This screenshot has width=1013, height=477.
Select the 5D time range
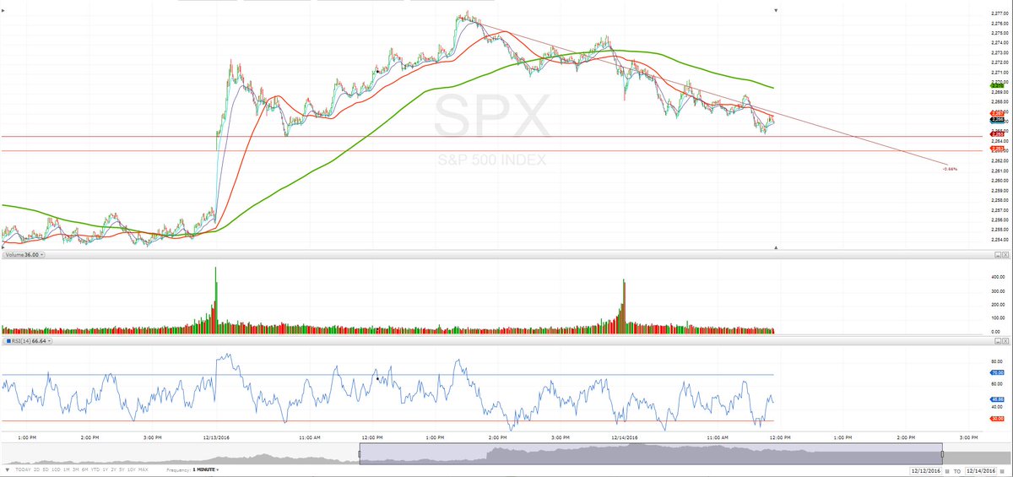click(x=46, y=469)
